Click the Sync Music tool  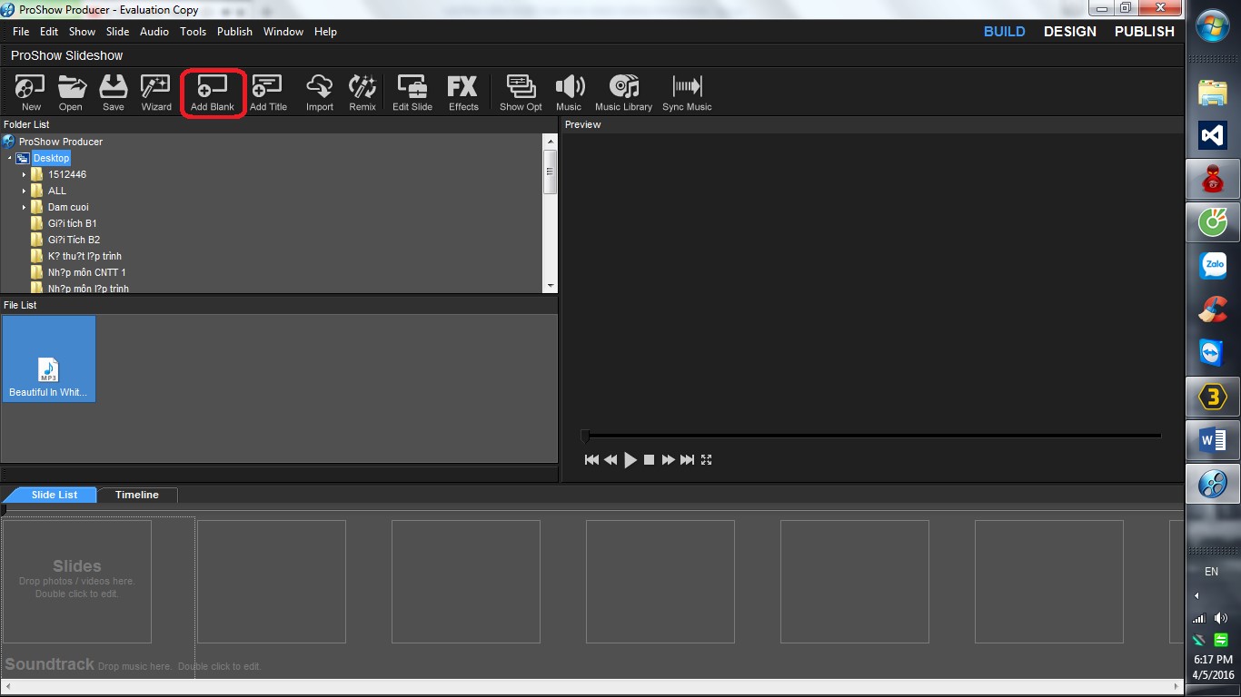click(x=687, y=93)
